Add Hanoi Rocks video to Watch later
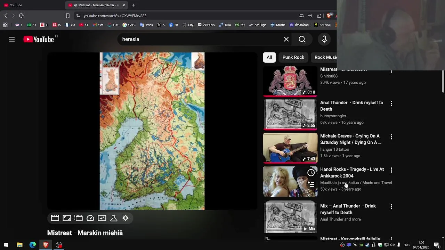Image resolution: width=445 pixels, height=250 pixels. 311,173
